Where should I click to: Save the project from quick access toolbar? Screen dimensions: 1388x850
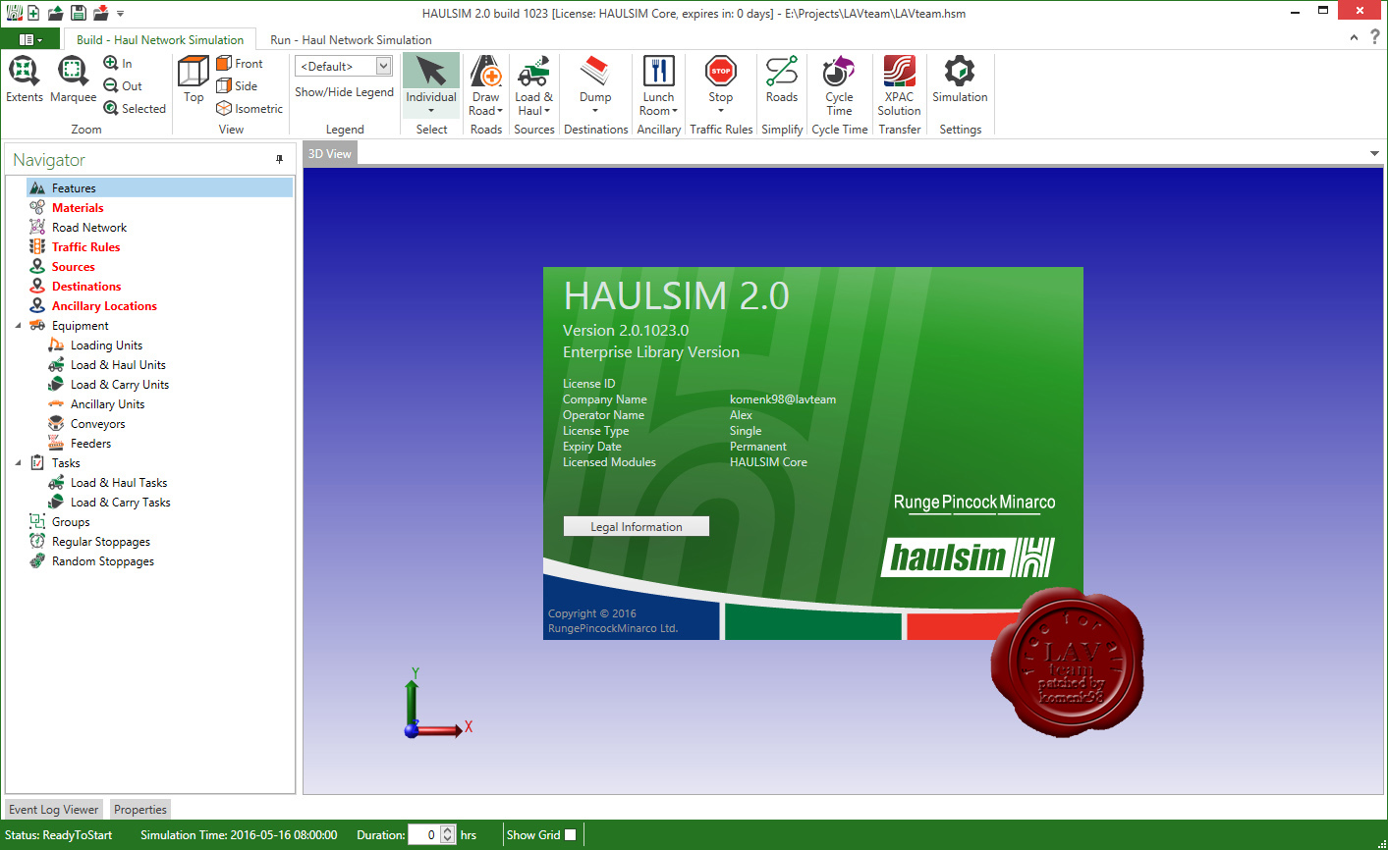78,13
